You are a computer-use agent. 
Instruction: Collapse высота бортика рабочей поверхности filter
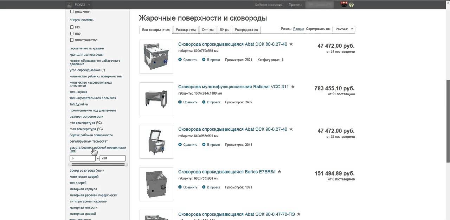pyautogui.click(x=98, y=149)
